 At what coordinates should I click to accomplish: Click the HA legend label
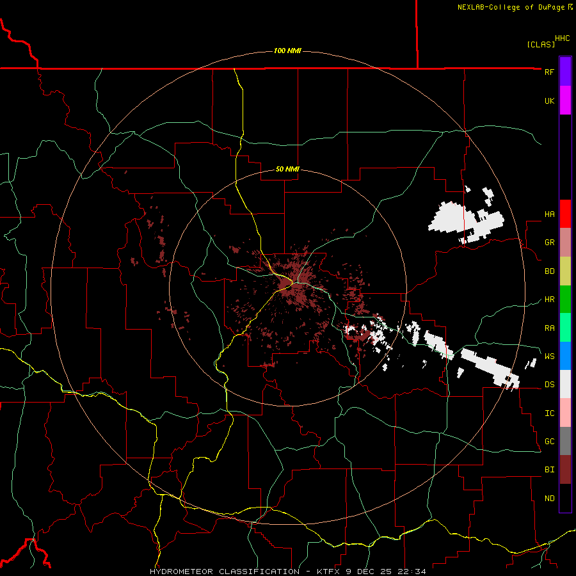549,214
